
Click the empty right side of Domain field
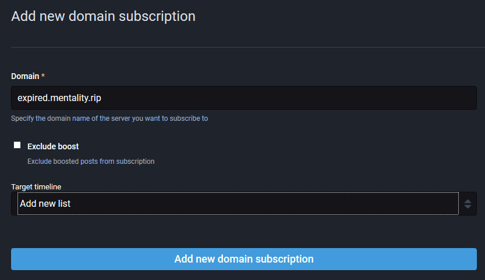click(349, 98)
